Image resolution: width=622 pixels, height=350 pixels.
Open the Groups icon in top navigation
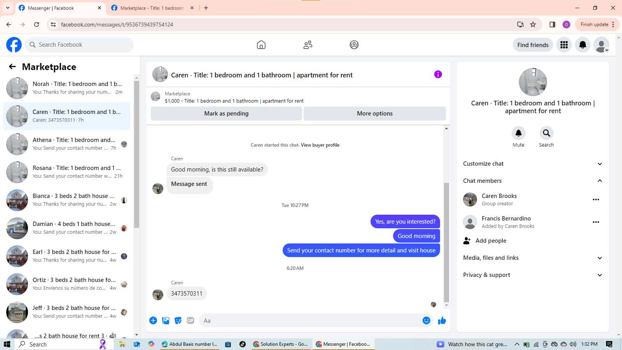[354, 45]
